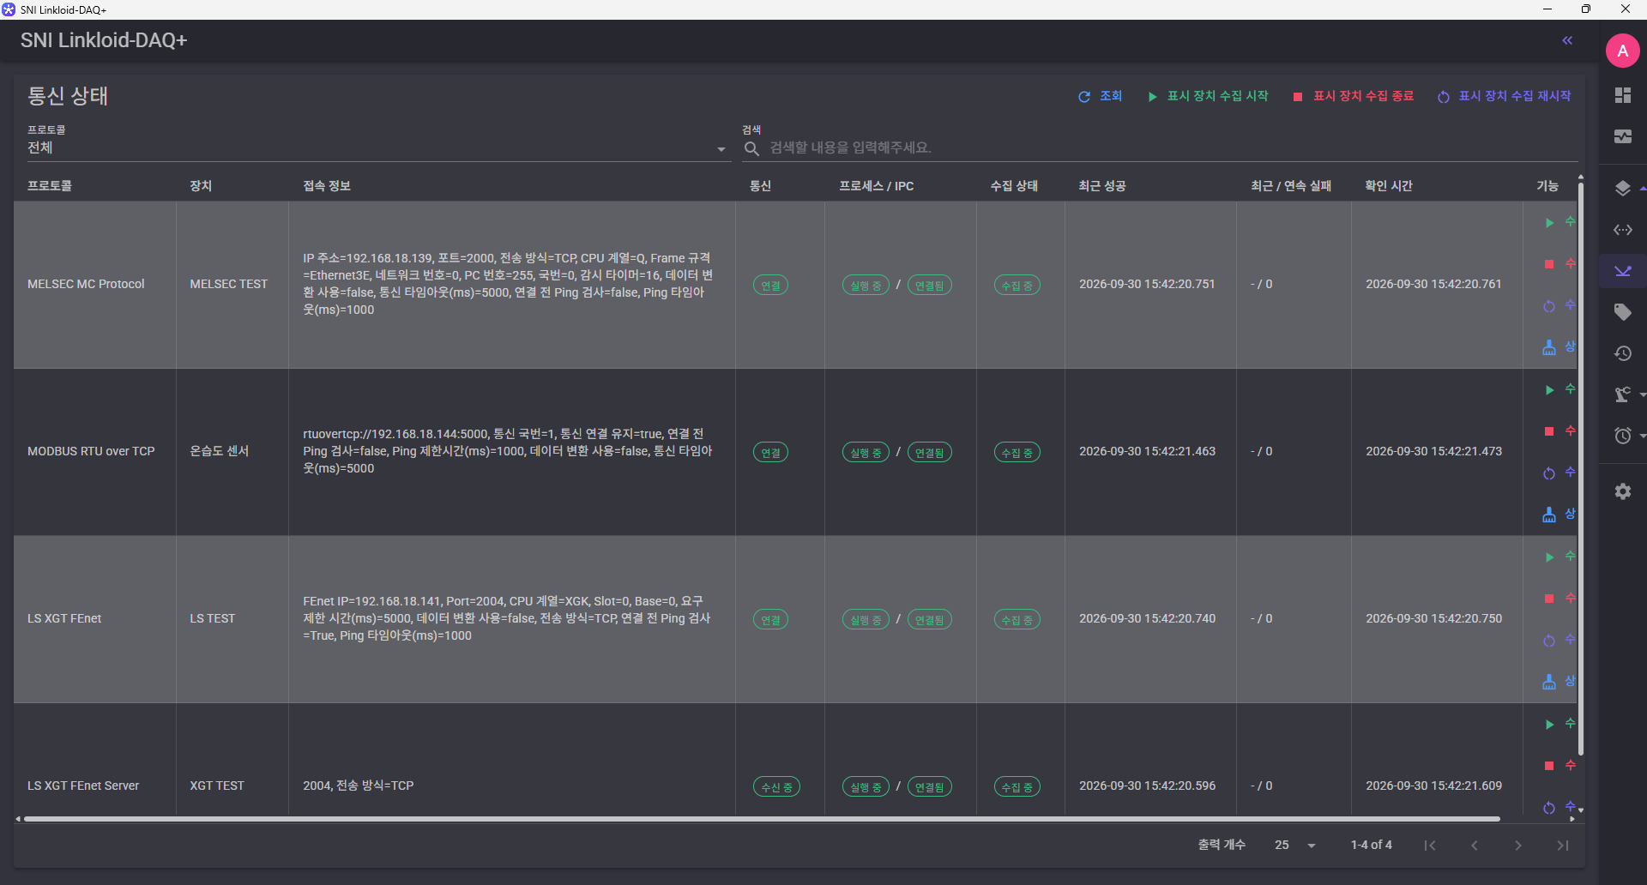Image resolution: width=1647 pixels, height=885 pixels.
Task: Open the monitoring waveform icon in sidebar
Action: tap(1622, 136)
